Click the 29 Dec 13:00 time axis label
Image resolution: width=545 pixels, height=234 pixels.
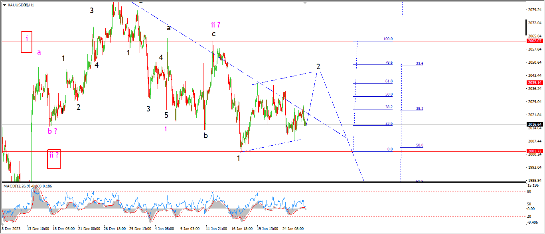click(x=140, y=229)
